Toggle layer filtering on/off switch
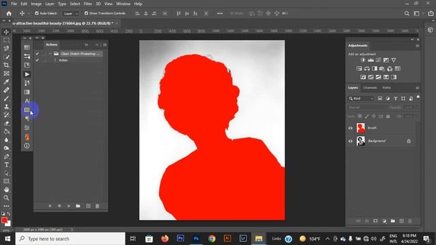 coord(418,97)
